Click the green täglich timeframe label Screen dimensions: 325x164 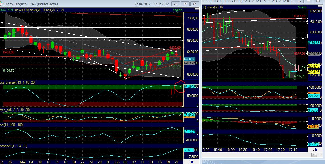pos(178,10)
